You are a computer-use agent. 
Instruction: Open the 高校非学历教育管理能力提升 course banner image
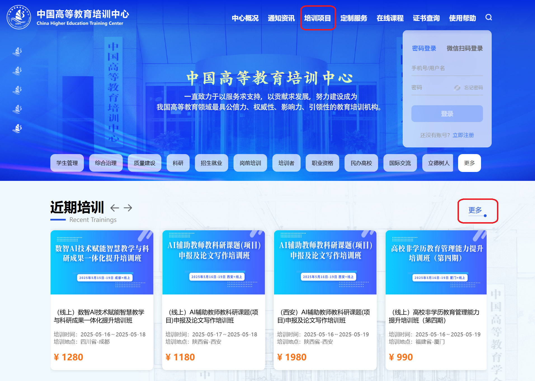pyautogui.click(x=436, y=262)
